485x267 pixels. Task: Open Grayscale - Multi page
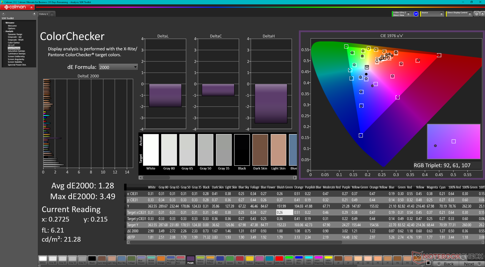(x=15, y=40)
